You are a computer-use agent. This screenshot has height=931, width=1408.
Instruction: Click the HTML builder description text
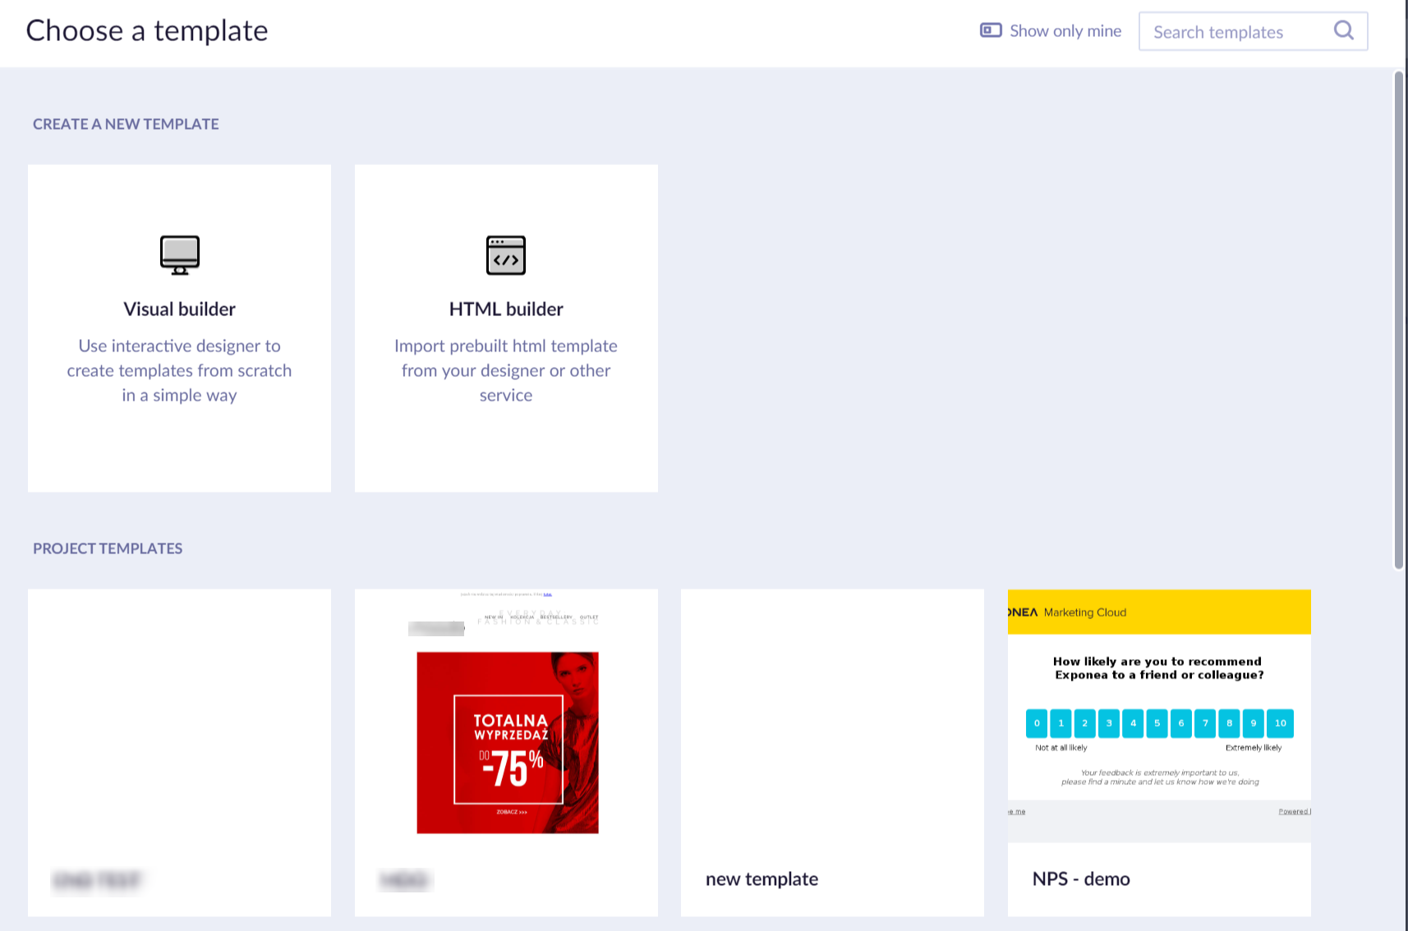point(506,370)
